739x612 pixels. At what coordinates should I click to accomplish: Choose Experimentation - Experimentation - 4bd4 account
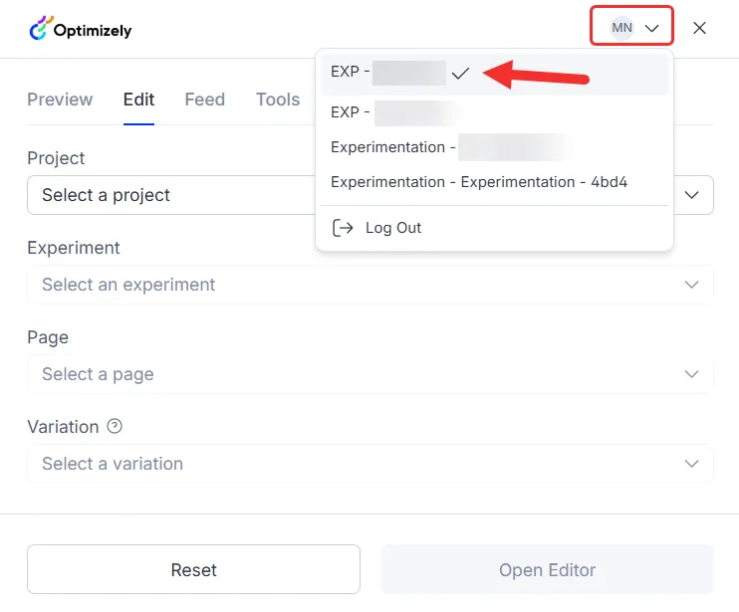pyautogui.click(x=494, y=182)
